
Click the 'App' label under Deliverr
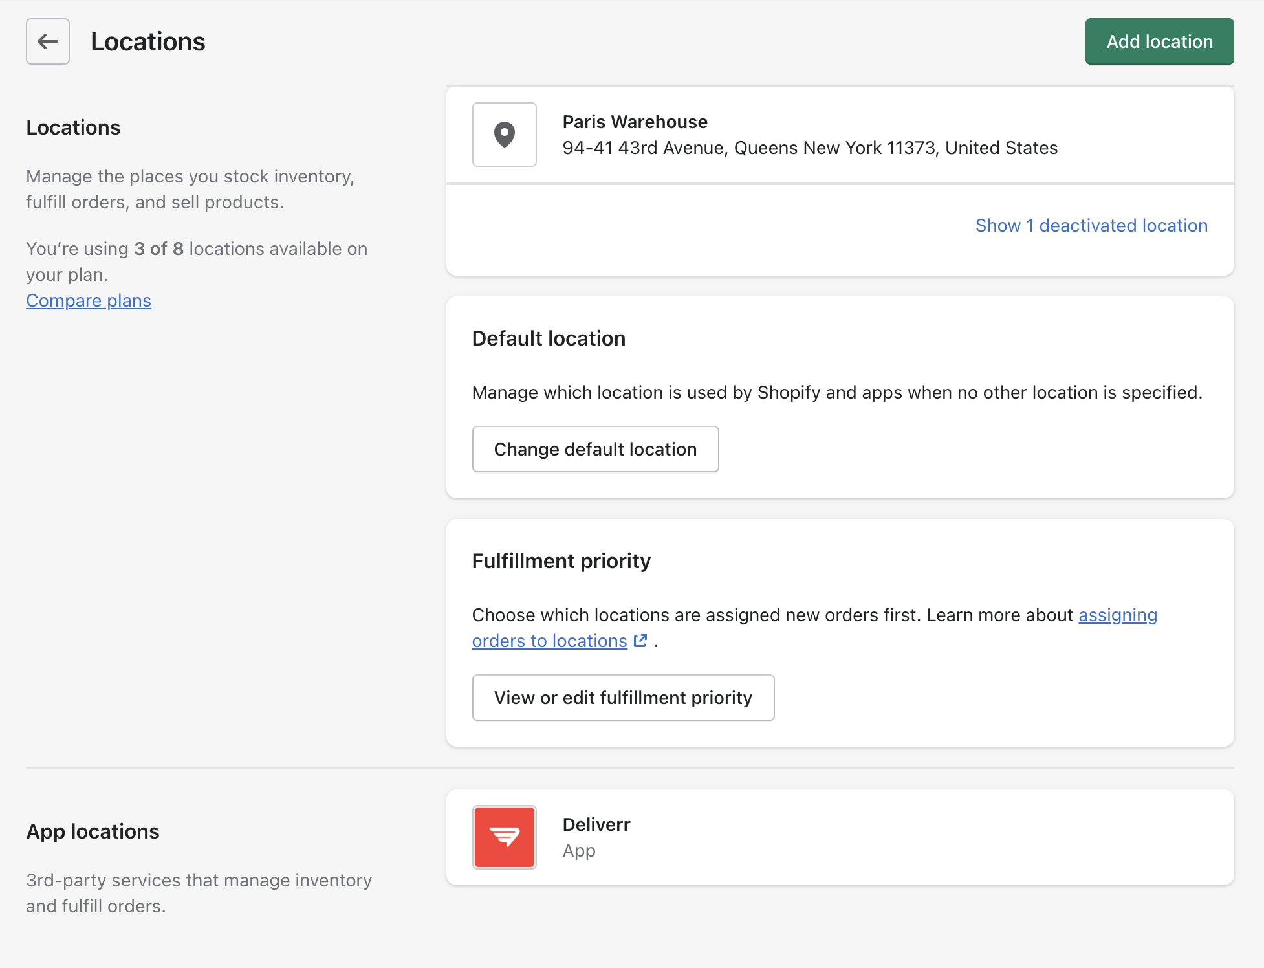coord(579,851)
